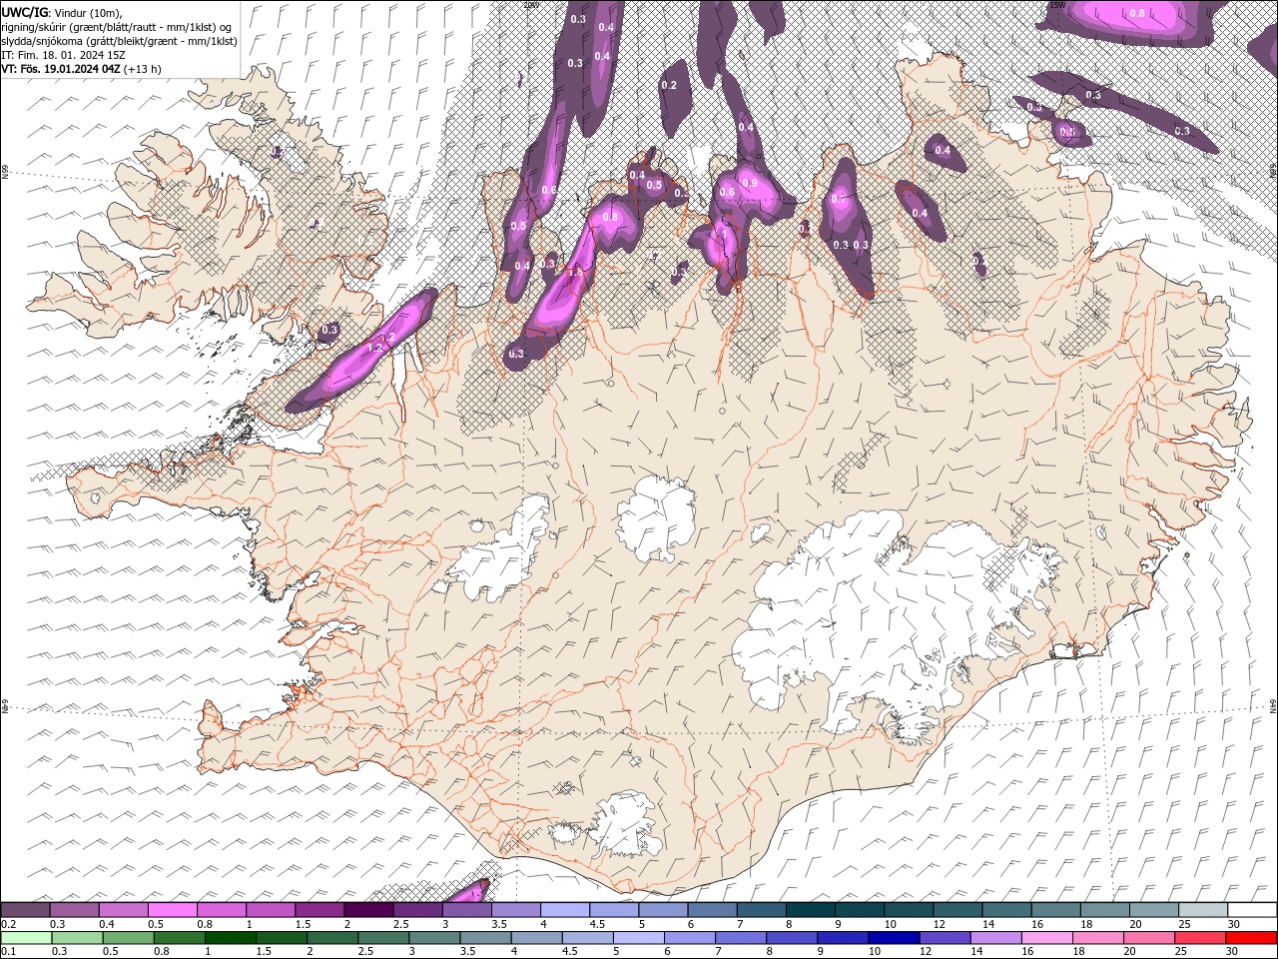Select the 'rigning/skúrir' legend description line
This screenshot has height=959, width=1278.
tap(119, 27)
